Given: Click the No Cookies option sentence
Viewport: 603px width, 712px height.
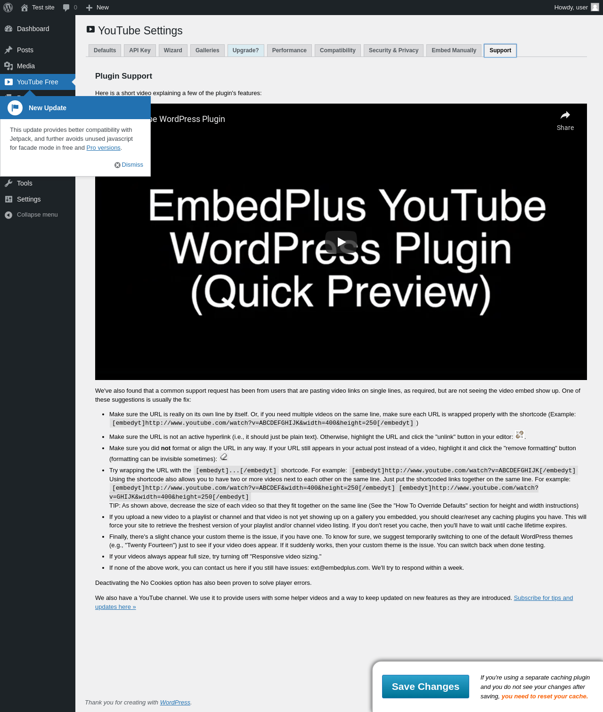Looking at the screenshot, I should (x=203, y=583).
